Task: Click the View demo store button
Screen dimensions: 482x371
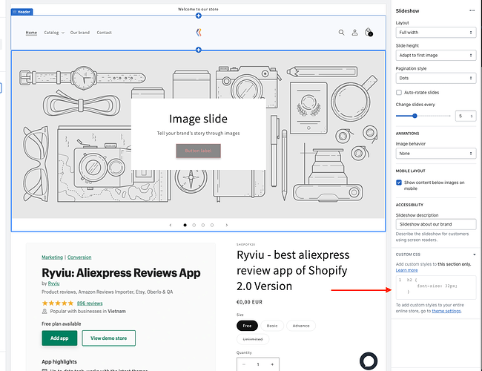Action: pos(108,338)
